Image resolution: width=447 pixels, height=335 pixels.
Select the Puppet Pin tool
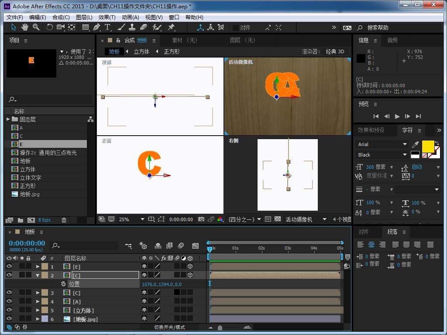coord(171,27)
